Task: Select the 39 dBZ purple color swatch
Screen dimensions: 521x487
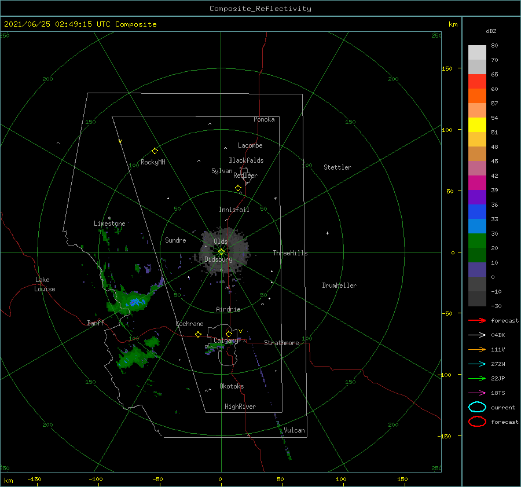Action: [x=477, y=197]
